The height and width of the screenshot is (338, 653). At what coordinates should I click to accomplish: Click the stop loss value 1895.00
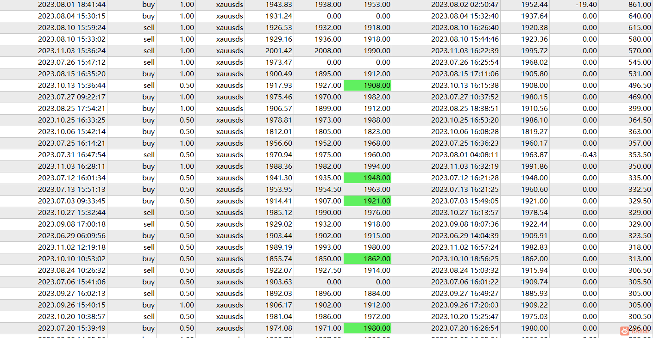(328, 74)
